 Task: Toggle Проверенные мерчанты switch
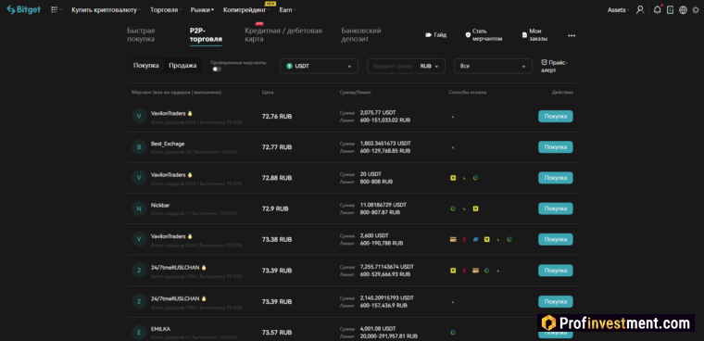coord(217,69)
